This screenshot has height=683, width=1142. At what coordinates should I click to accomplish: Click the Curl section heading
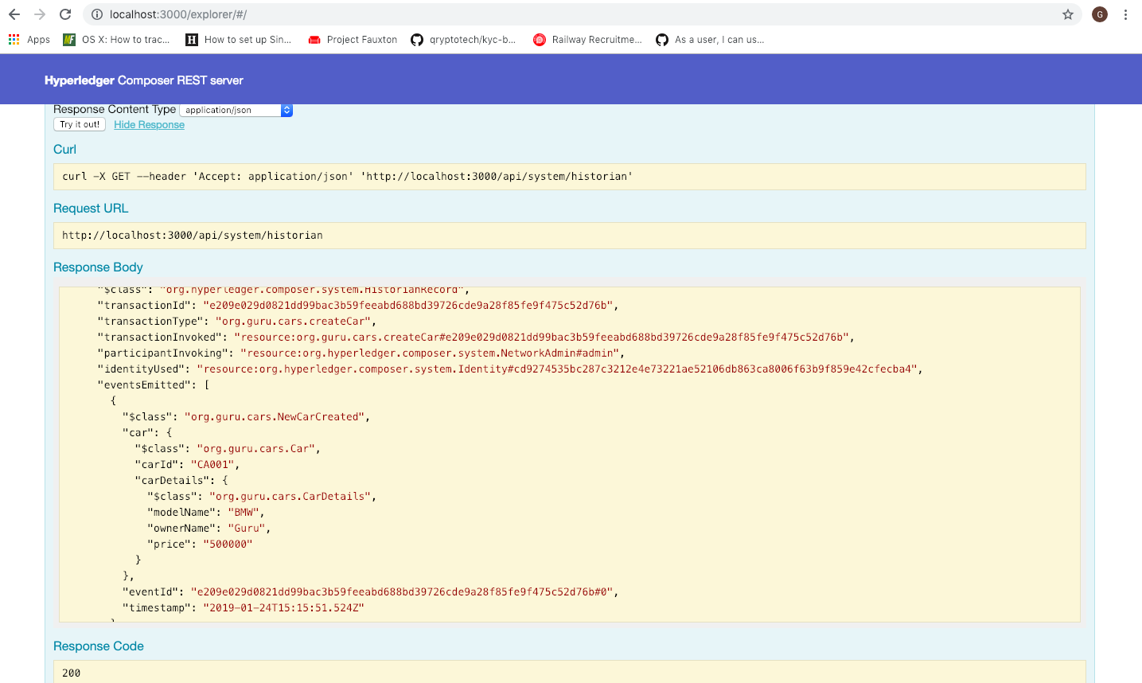coord(64,150)
